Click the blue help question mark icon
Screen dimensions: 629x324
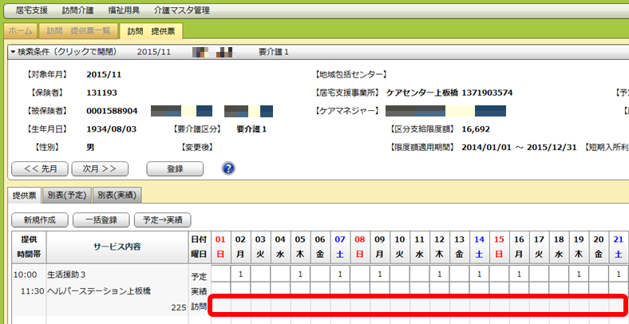[228, 168]
